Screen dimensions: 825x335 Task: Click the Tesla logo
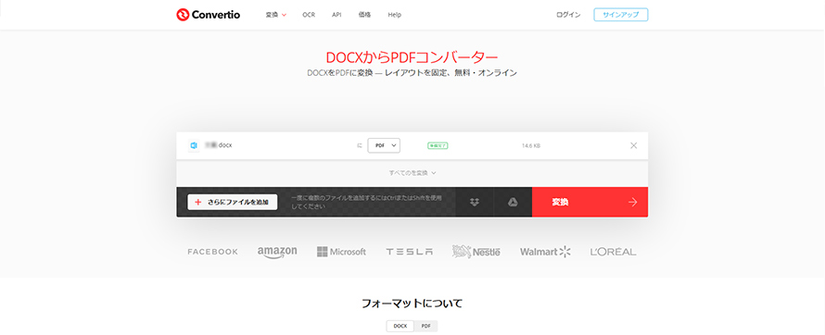click(410, 252)
